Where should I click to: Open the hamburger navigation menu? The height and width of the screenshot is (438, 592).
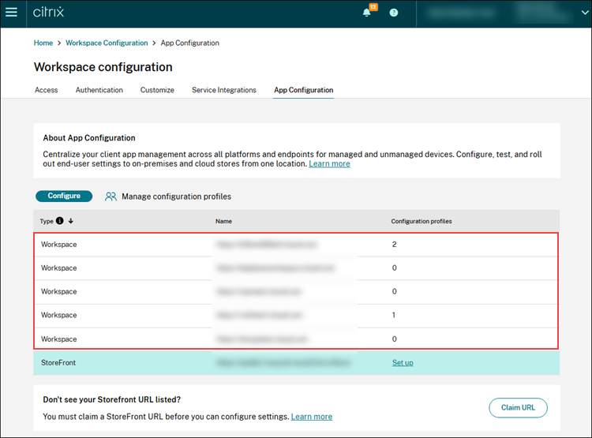point(11,13)
